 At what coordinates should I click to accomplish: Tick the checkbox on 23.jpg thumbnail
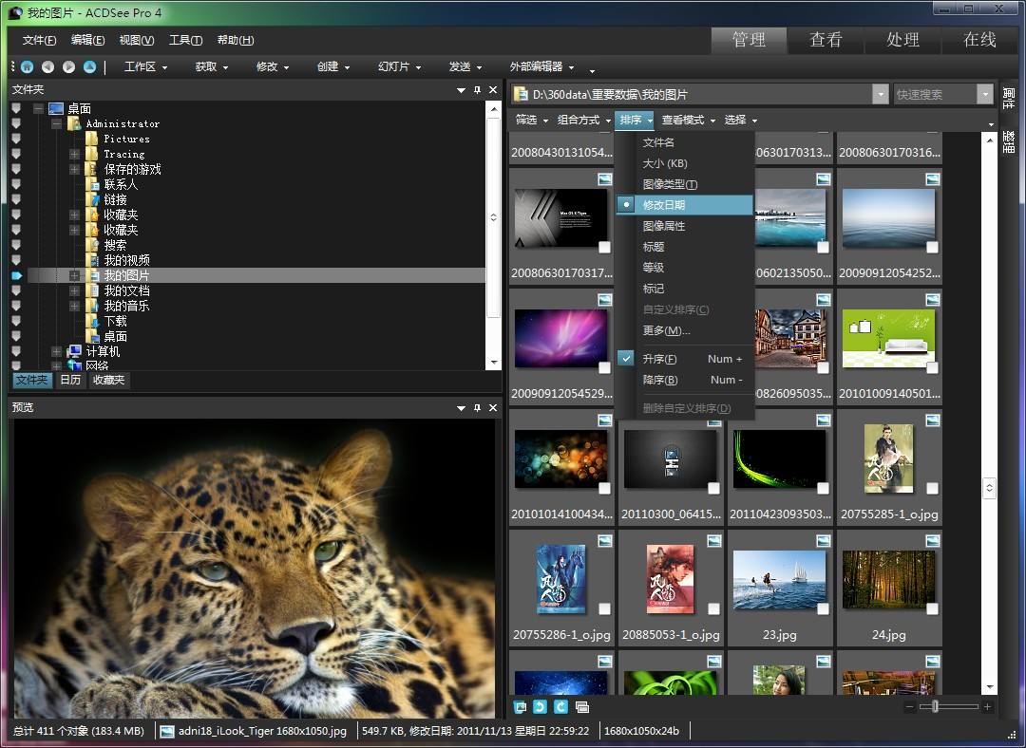pyautogui.click(x=823, y=609)
